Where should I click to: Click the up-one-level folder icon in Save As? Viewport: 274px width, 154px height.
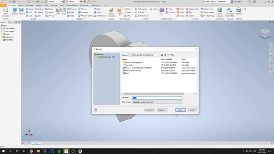click(x=165, y=55)
